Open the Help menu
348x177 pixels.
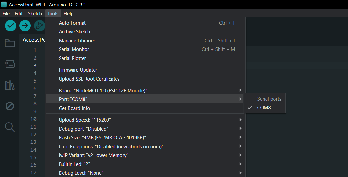pos(68,13)
